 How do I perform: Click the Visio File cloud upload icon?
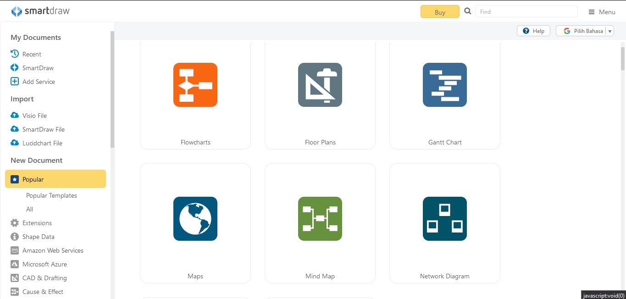[15, 115]
